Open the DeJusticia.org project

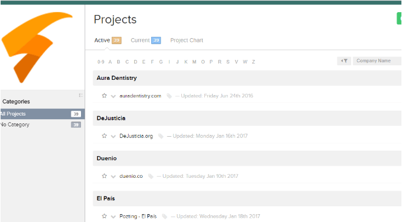click(136, 136)
